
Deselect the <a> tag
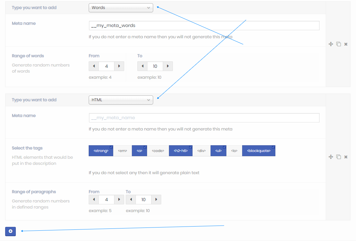click(139, 151)
